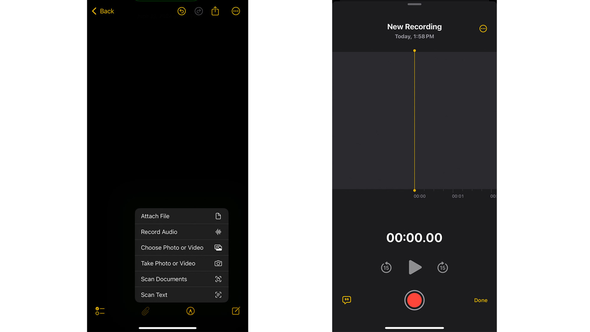
Task: Tap the forward 15 seconds icon
Action: (442, 268)
